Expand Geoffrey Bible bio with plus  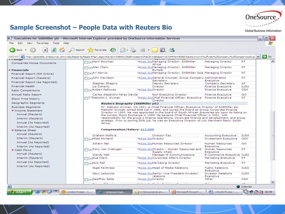(90, 180)
